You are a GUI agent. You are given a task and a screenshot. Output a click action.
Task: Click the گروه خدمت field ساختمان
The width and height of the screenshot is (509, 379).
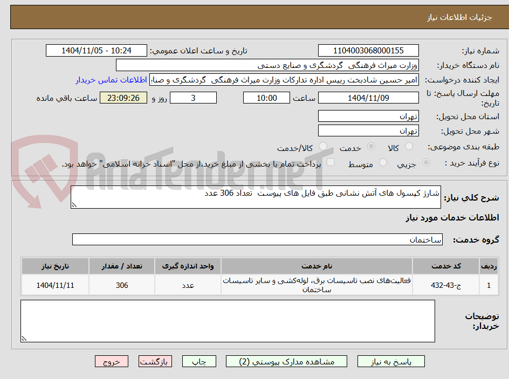pos(257,239)
